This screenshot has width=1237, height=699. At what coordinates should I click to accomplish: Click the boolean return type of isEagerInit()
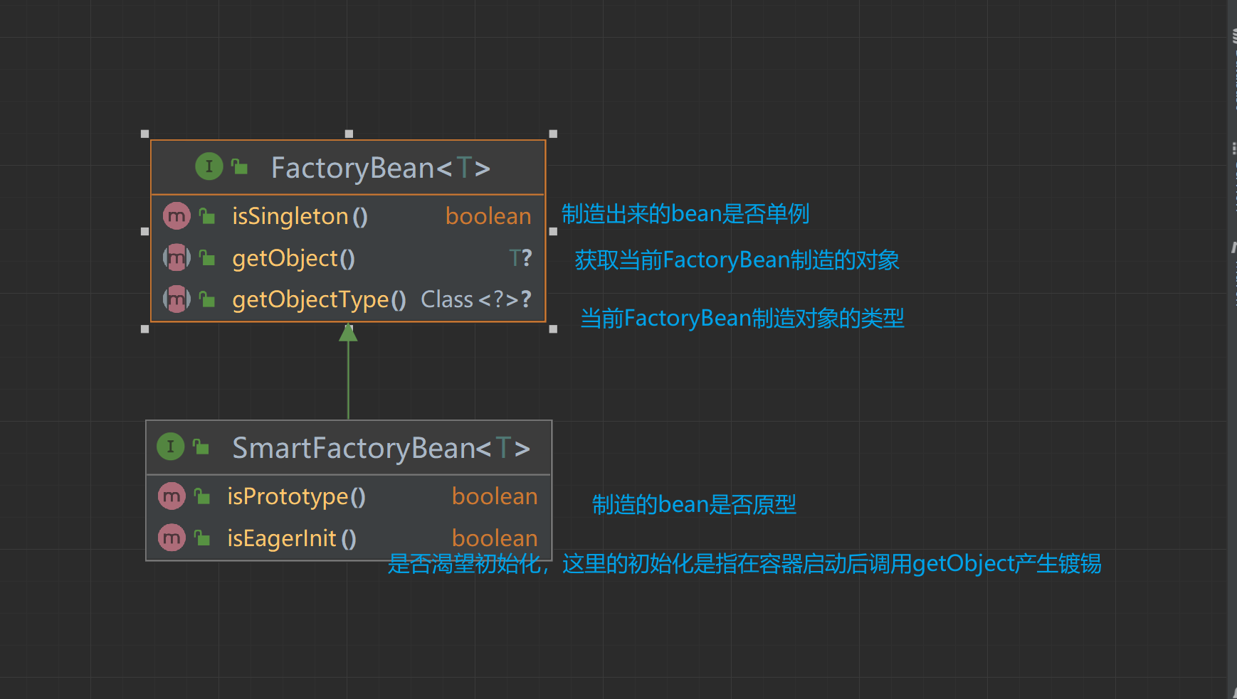pos(495,538)
